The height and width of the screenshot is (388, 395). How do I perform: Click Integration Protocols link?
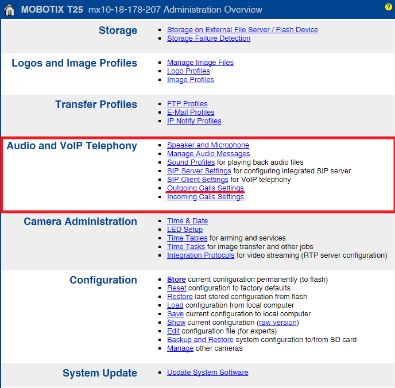200,255
